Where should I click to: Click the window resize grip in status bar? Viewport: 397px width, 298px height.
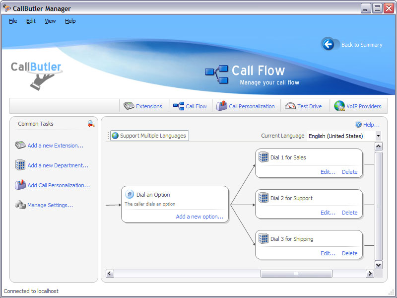(x=392, y=293)
